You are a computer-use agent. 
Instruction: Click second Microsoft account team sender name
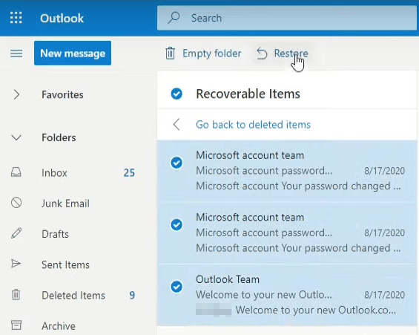click(x=250, y=218)
